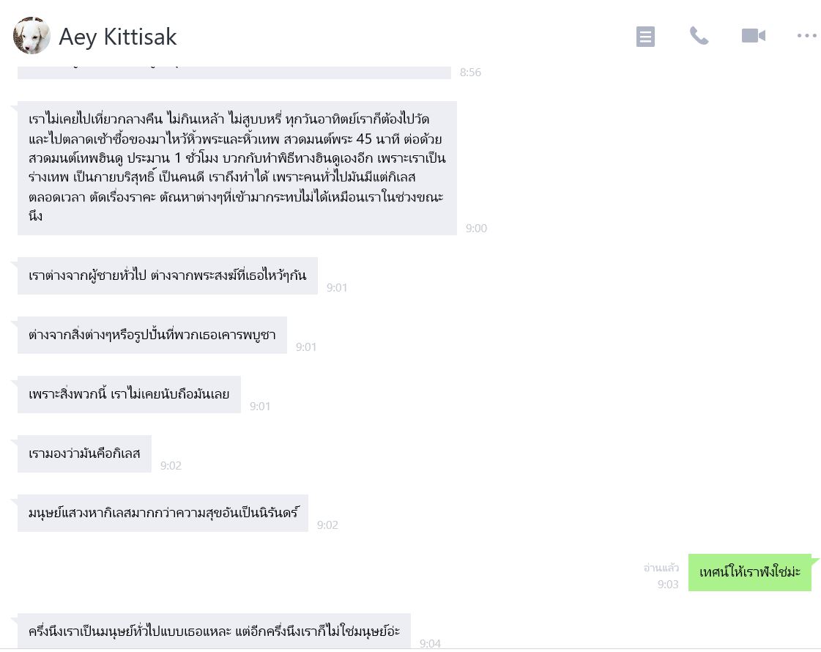Select the green sent message "เทศน์ให้เราฟังใช่ม่ะ"
821x652 pixels.
click(749, 572)
